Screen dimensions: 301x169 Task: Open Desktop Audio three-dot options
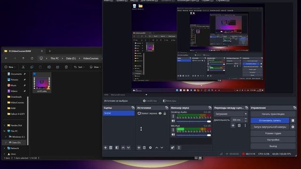click(x=173, y=116)
